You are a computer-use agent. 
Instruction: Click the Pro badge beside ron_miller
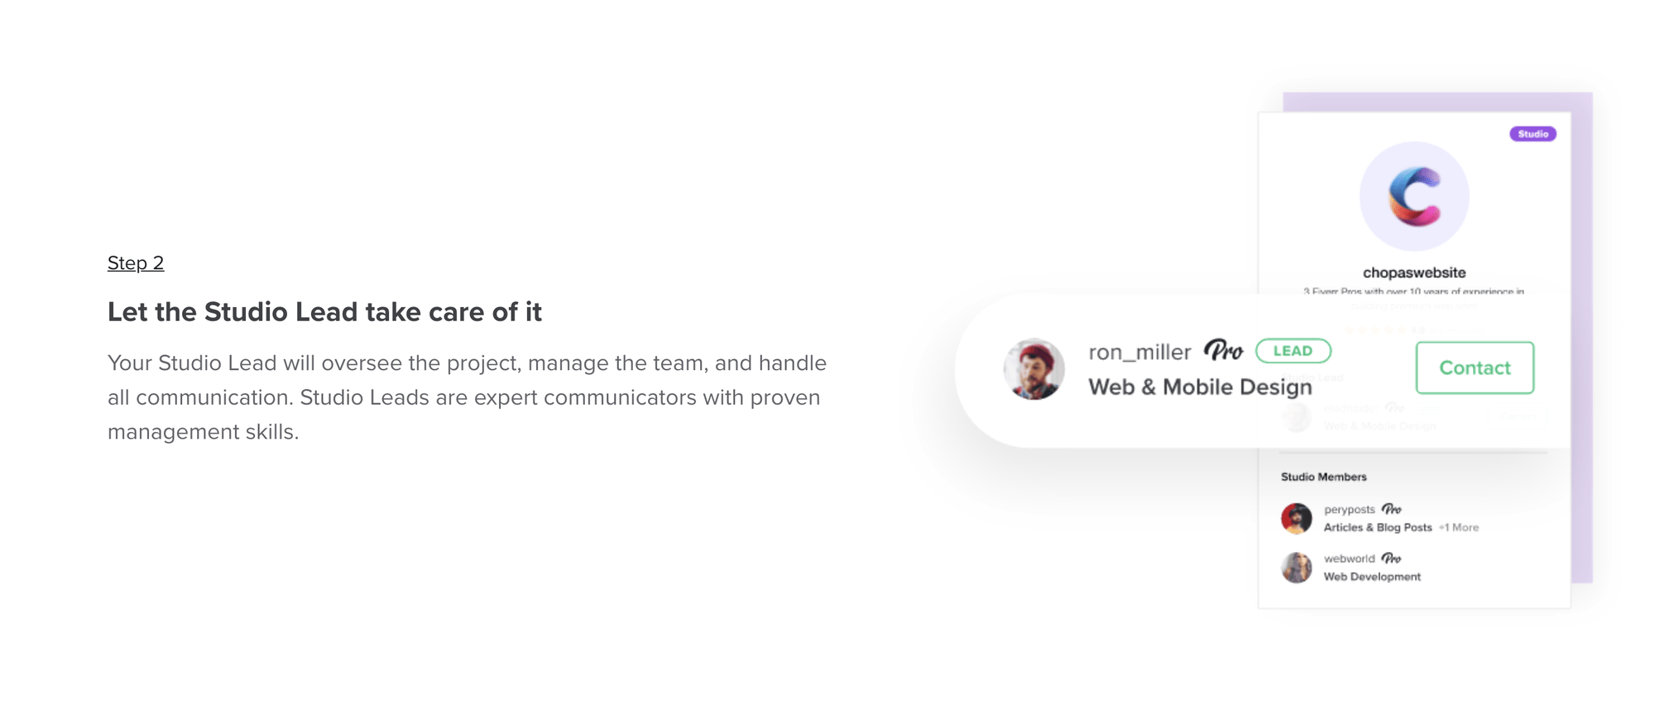[1223, 351]
